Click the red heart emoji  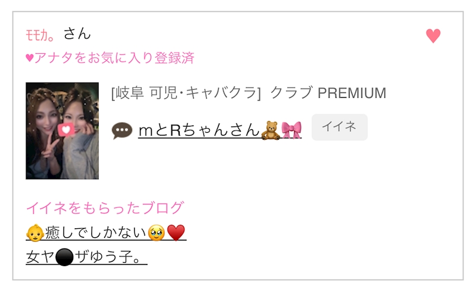tap(176, 233)
